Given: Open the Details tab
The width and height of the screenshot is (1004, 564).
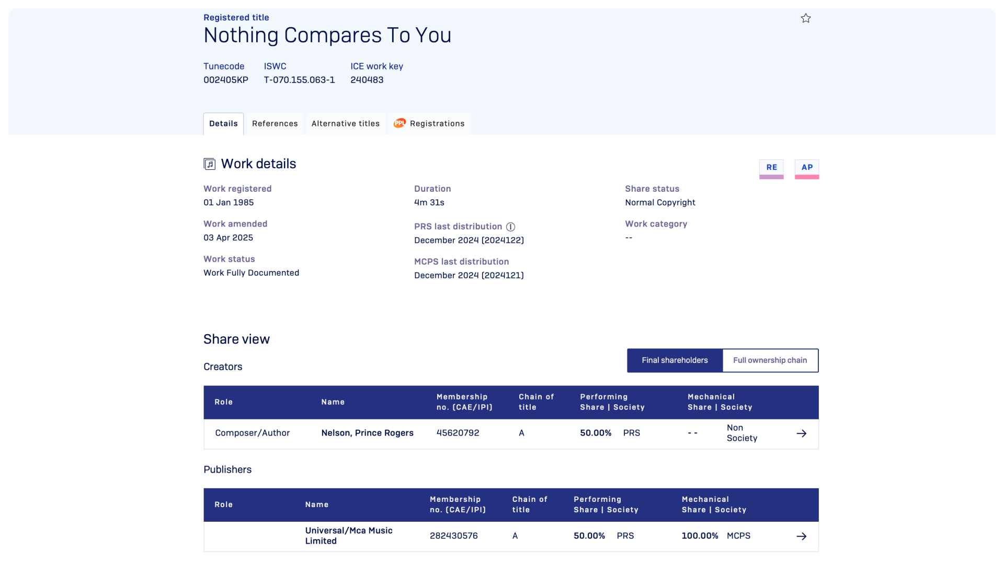Looking at the screenshot, I should click(223, 124).
